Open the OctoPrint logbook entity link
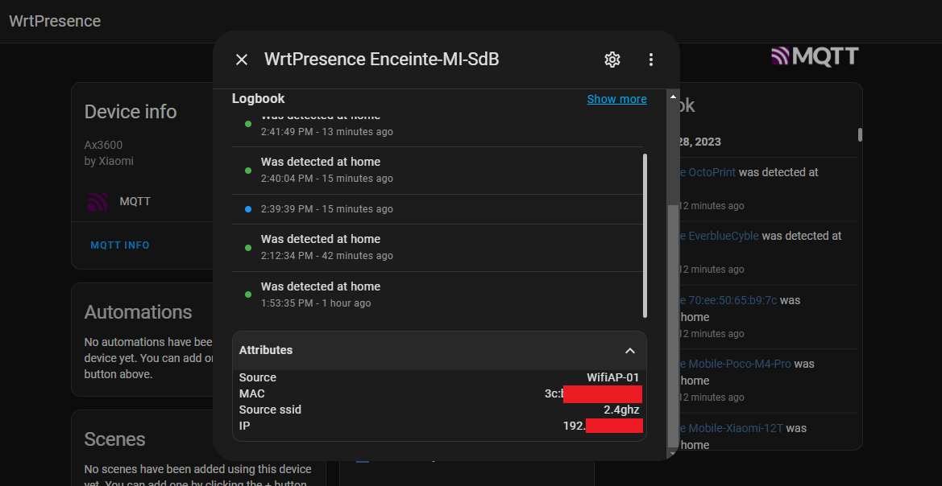 click(x=712, y=172)
